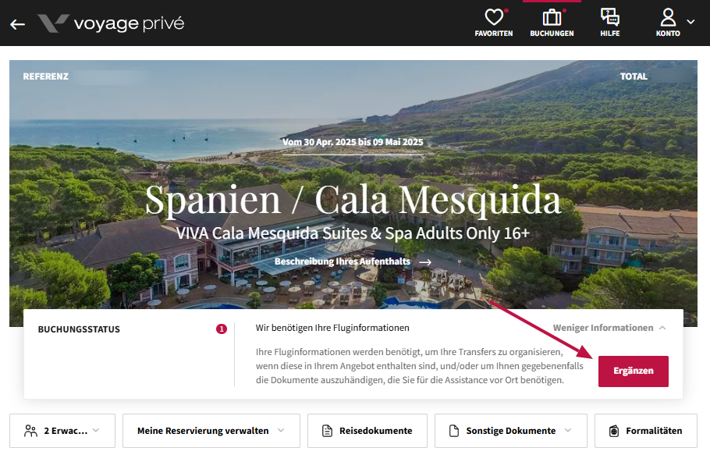Expand the Konto dropdown chevron
This screenshot has width=710, height=462.
point(690,22)
